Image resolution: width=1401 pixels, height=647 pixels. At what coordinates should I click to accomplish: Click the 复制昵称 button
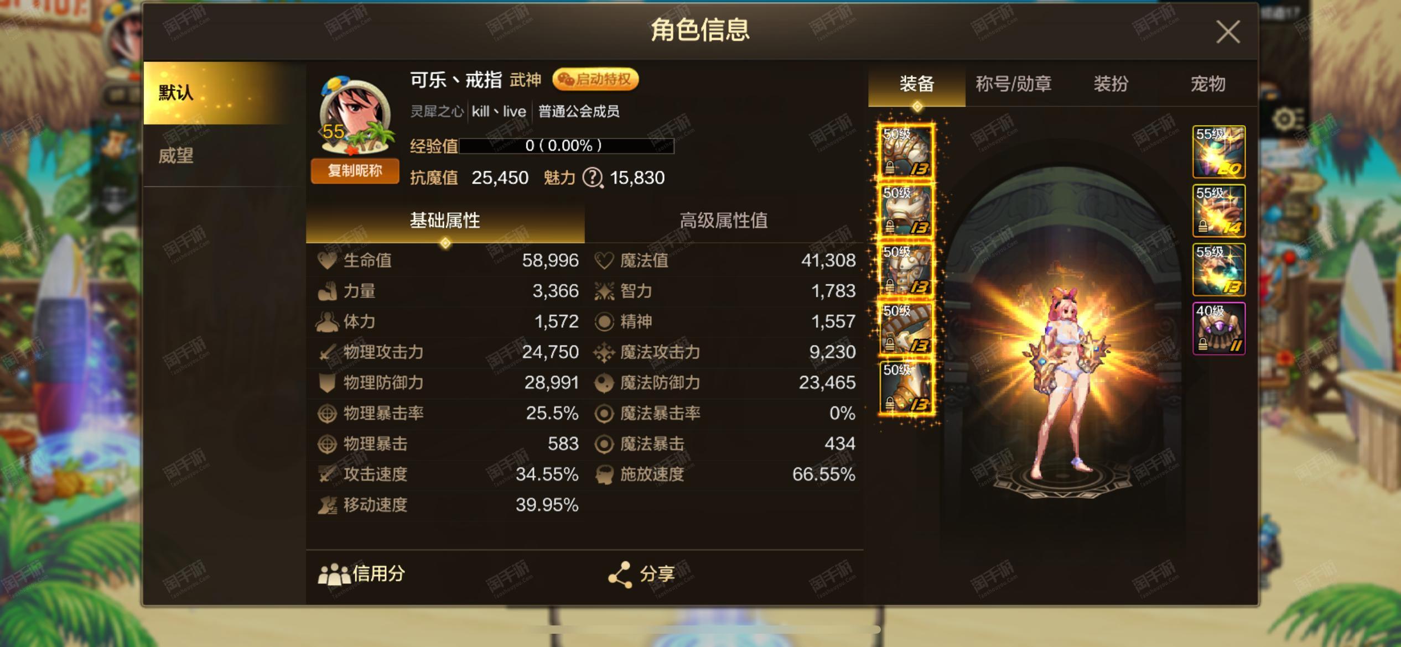click(x=355, y=171)
